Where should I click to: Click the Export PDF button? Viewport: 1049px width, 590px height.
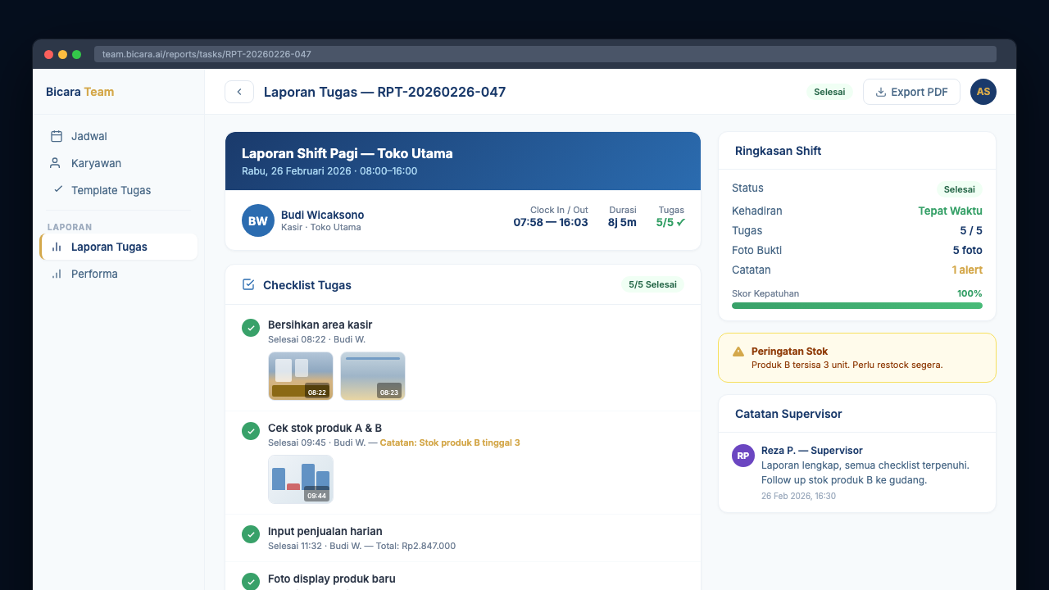click(911, 92)
